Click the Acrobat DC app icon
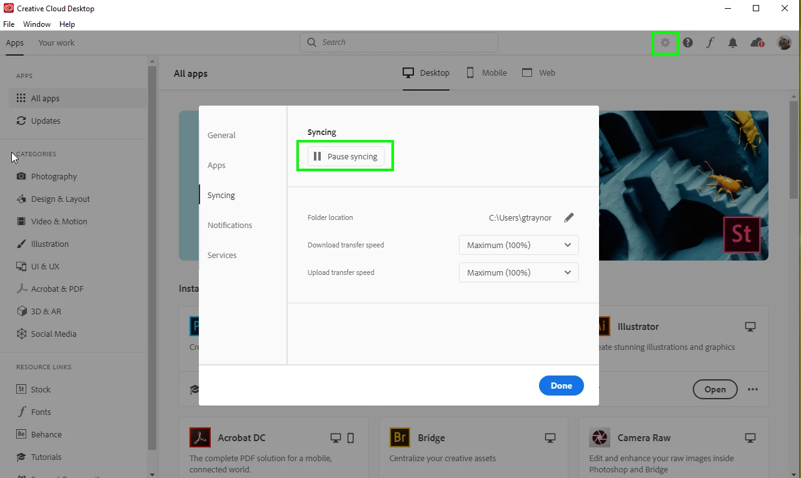The height and width of the screenshot is (478, 801). pos(200,437)
